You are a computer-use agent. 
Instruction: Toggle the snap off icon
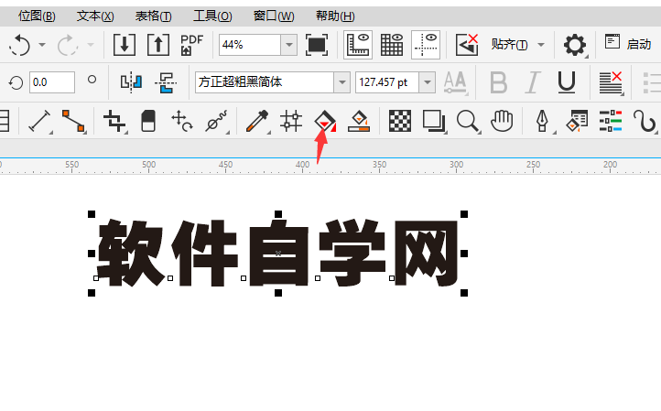(467, 45)
